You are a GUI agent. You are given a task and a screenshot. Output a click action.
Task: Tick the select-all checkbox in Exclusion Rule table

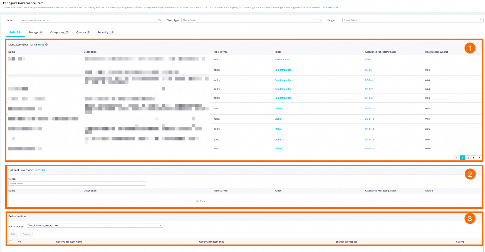11,242
